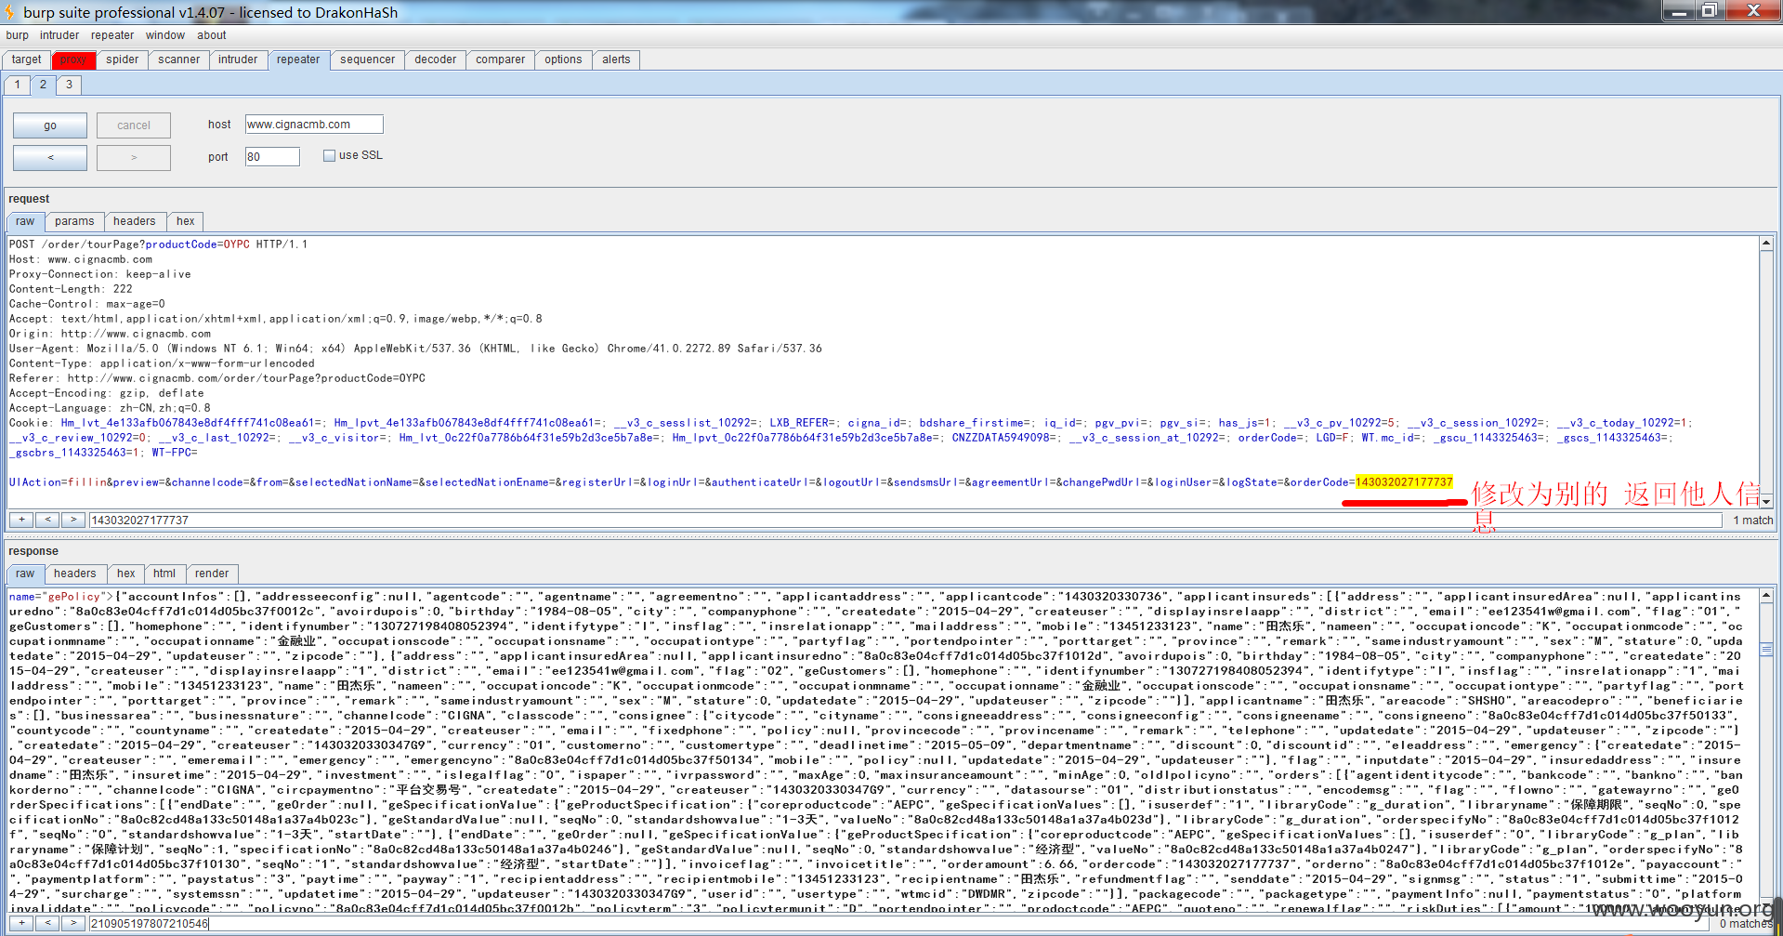Click the request search plus button
The width and height of the screenshot is (1783, 936).
tap(21, 520)
